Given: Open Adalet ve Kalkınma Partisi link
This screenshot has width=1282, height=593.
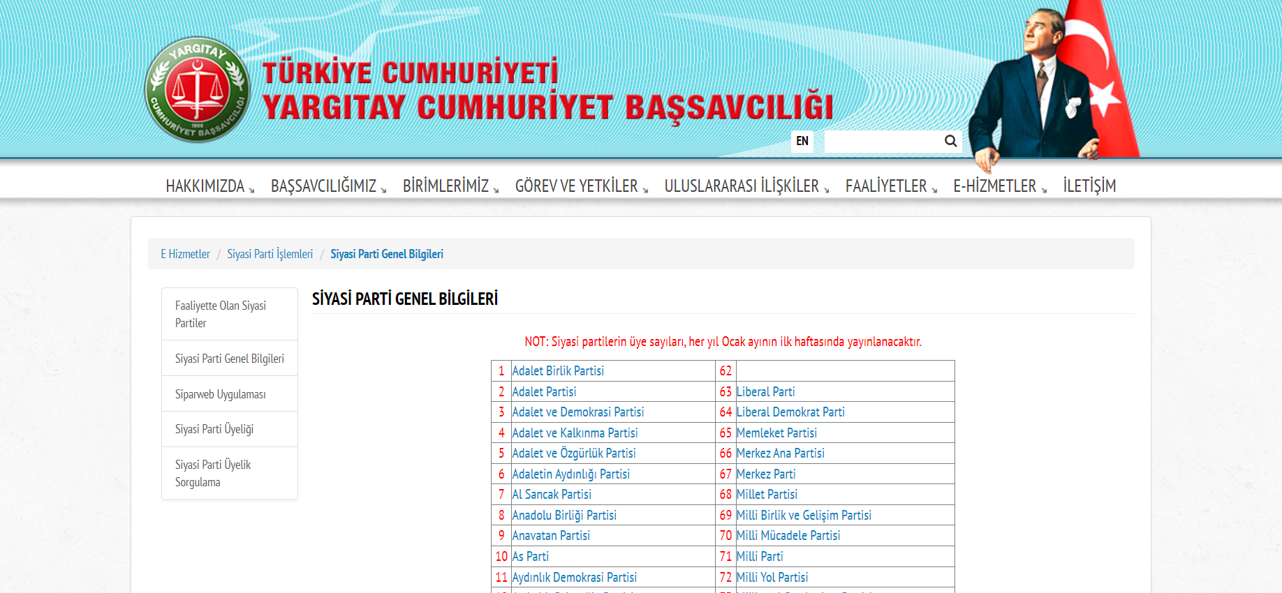Looking at the screenshot, I should pyautogui.click(x=575, y=433).
